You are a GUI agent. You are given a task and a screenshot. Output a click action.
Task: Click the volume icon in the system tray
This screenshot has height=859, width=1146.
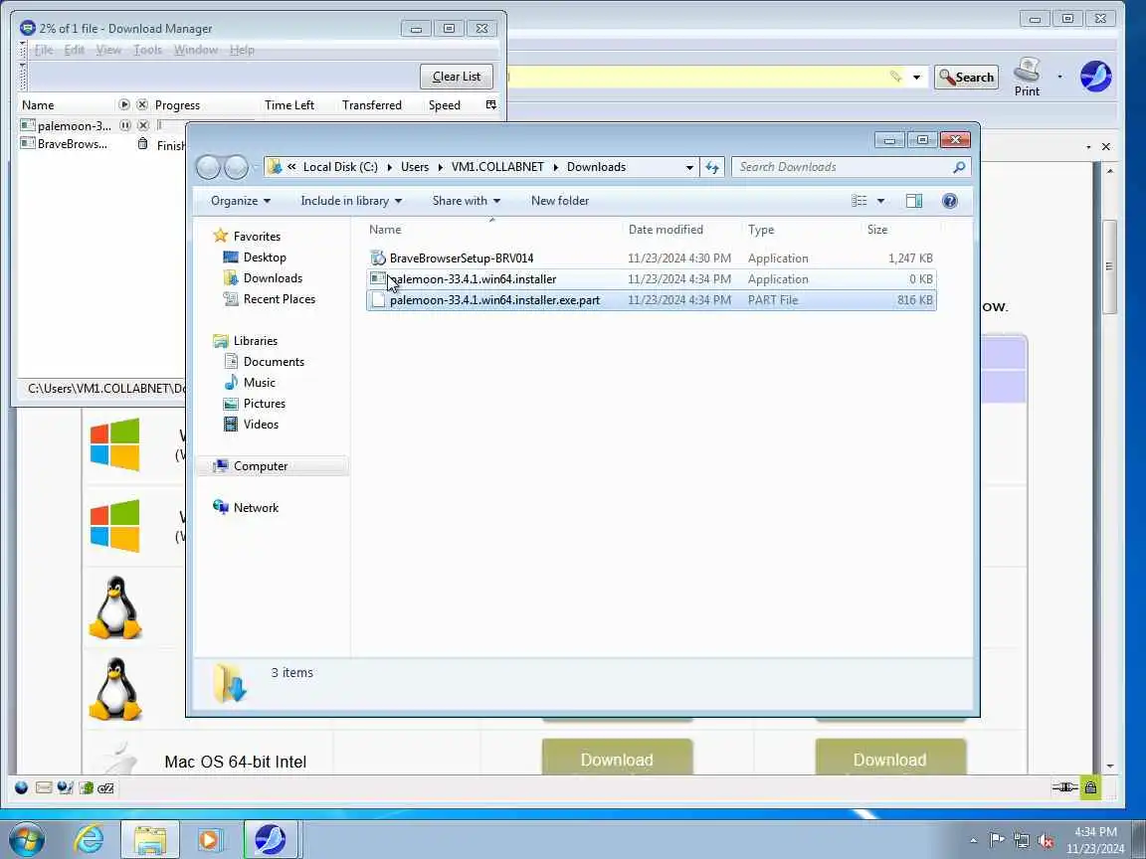(x=1046, y=840)
